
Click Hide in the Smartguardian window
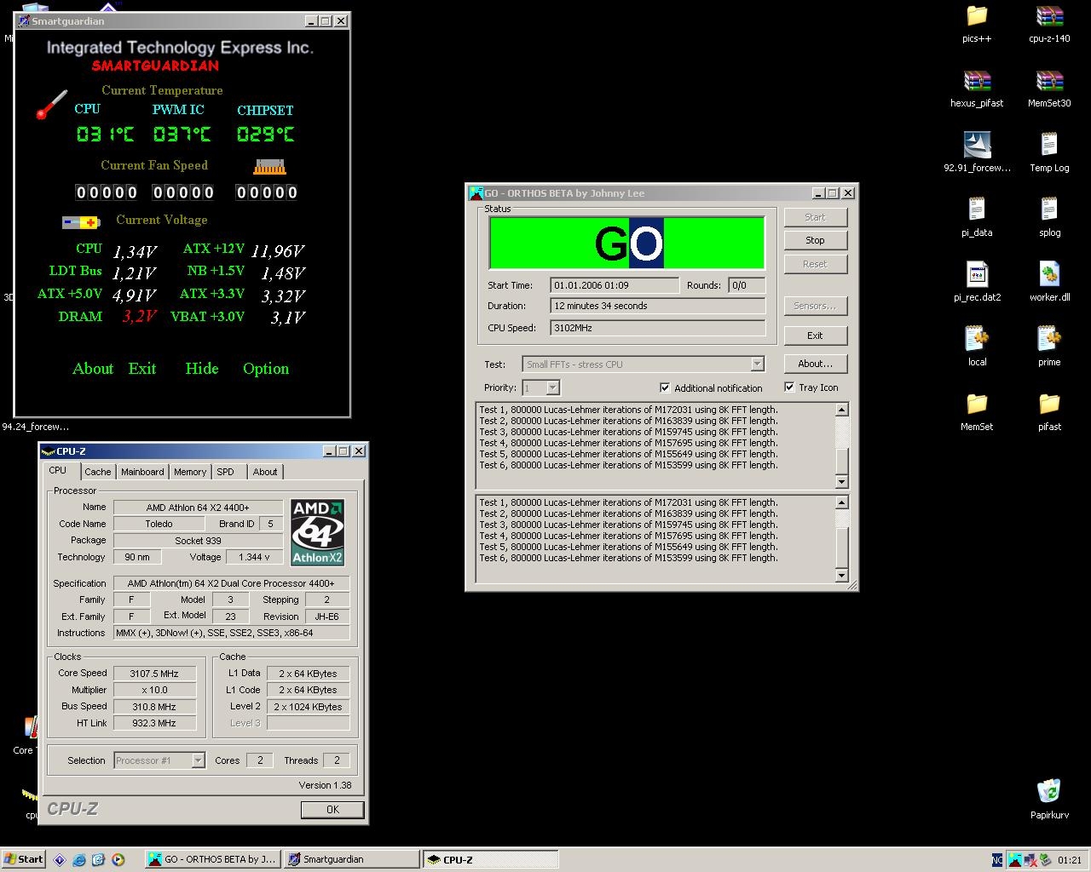pyautogui.click(x=202, y=369)
